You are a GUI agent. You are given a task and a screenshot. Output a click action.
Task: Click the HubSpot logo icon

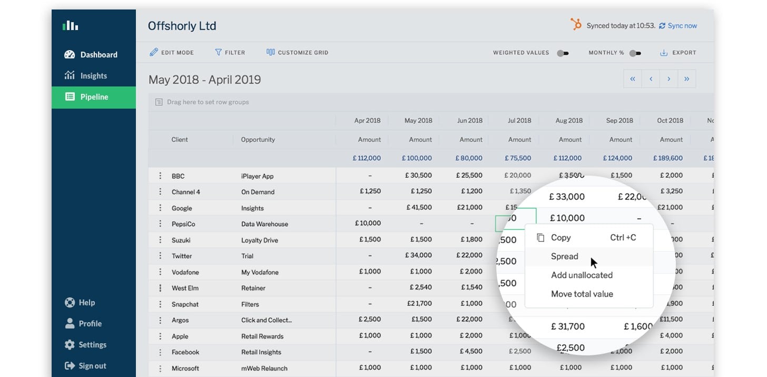pyautogui.click(x=576, y=24)
